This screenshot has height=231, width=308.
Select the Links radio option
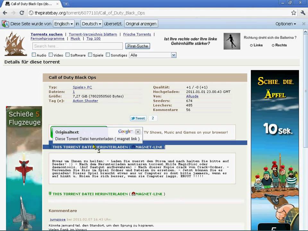coord(252,45)
